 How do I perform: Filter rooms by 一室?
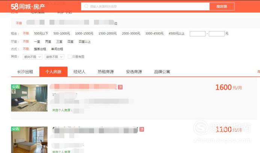click(x=37, y=42)
